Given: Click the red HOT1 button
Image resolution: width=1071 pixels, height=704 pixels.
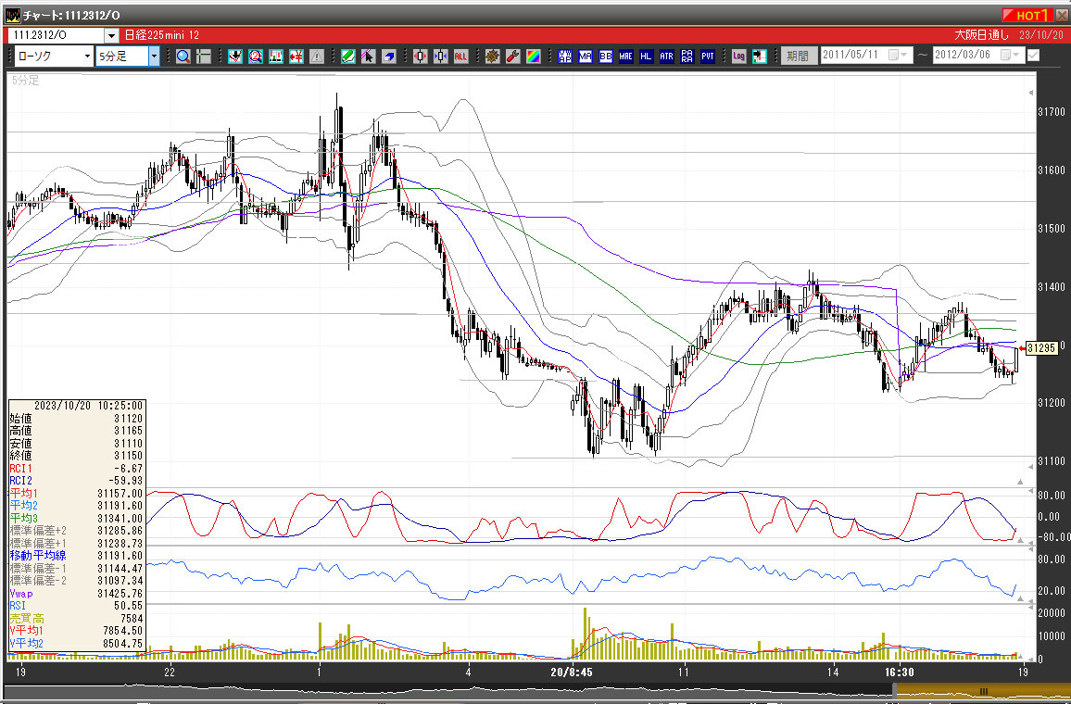Looking at the screenshot, I should pyautogui.click(x=1028, y=15).
